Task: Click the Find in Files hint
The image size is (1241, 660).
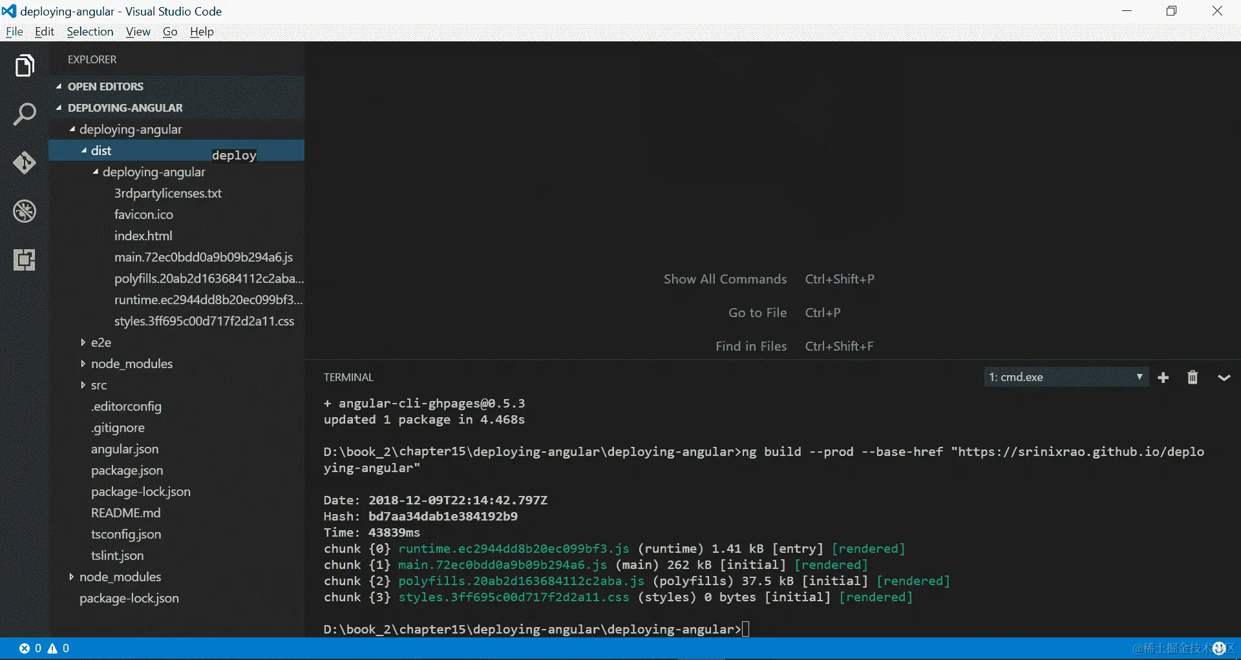Action: pos(751,346)
